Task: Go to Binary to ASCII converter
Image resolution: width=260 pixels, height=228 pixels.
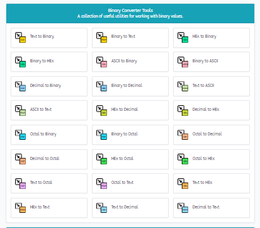Action: (212, 62)
